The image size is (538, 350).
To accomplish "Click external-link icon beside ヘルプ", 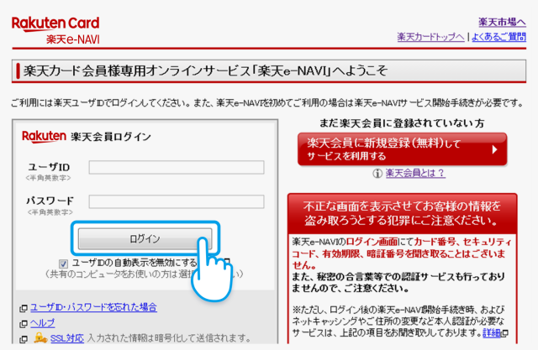I will 23,323.
